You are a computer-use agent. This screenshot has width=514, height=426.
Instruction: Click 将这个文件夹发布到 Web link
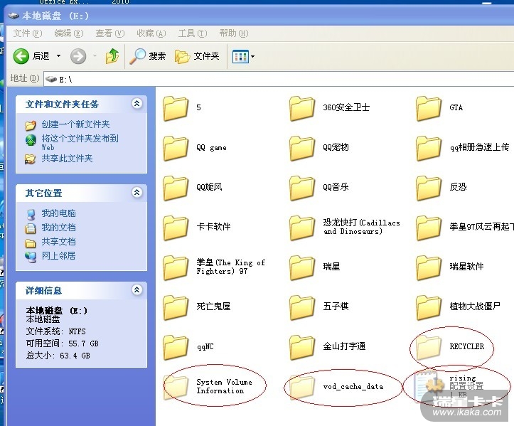[80, 142]
